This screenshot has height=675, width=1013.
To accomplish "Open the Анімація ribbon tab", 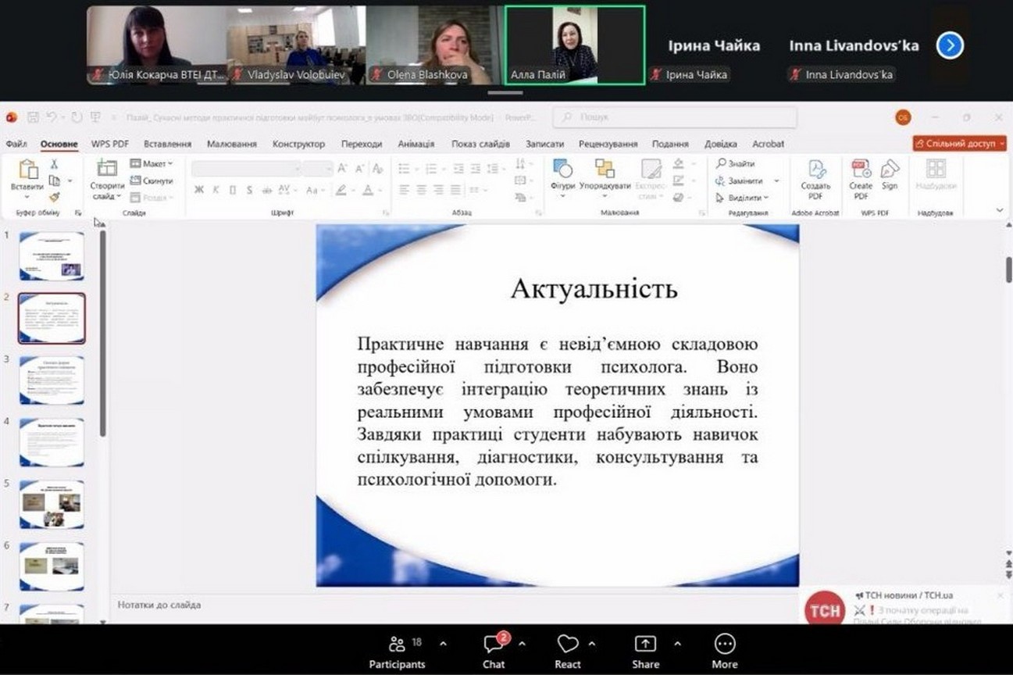I will pyautogui.click(x=416, y=144).
